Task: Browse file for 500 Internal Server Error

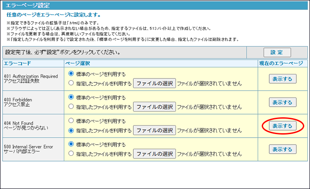Action: point(155,154)
